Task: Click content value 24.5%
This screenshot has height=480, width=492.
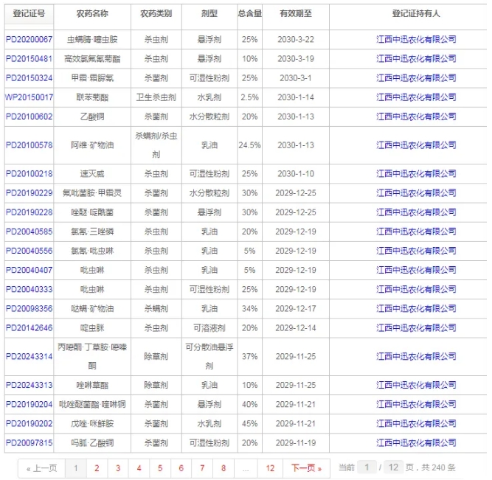Action: pos(250,145)
